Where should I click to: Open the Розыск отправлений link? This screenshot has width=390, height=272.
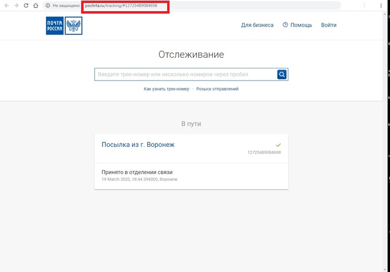[217, 89]
